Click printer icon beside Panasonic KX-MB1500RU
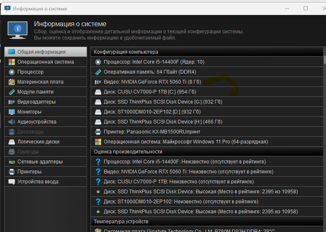The height and width of the screenshot is (232, 326). pyautogui.click(x=98, y=132)
